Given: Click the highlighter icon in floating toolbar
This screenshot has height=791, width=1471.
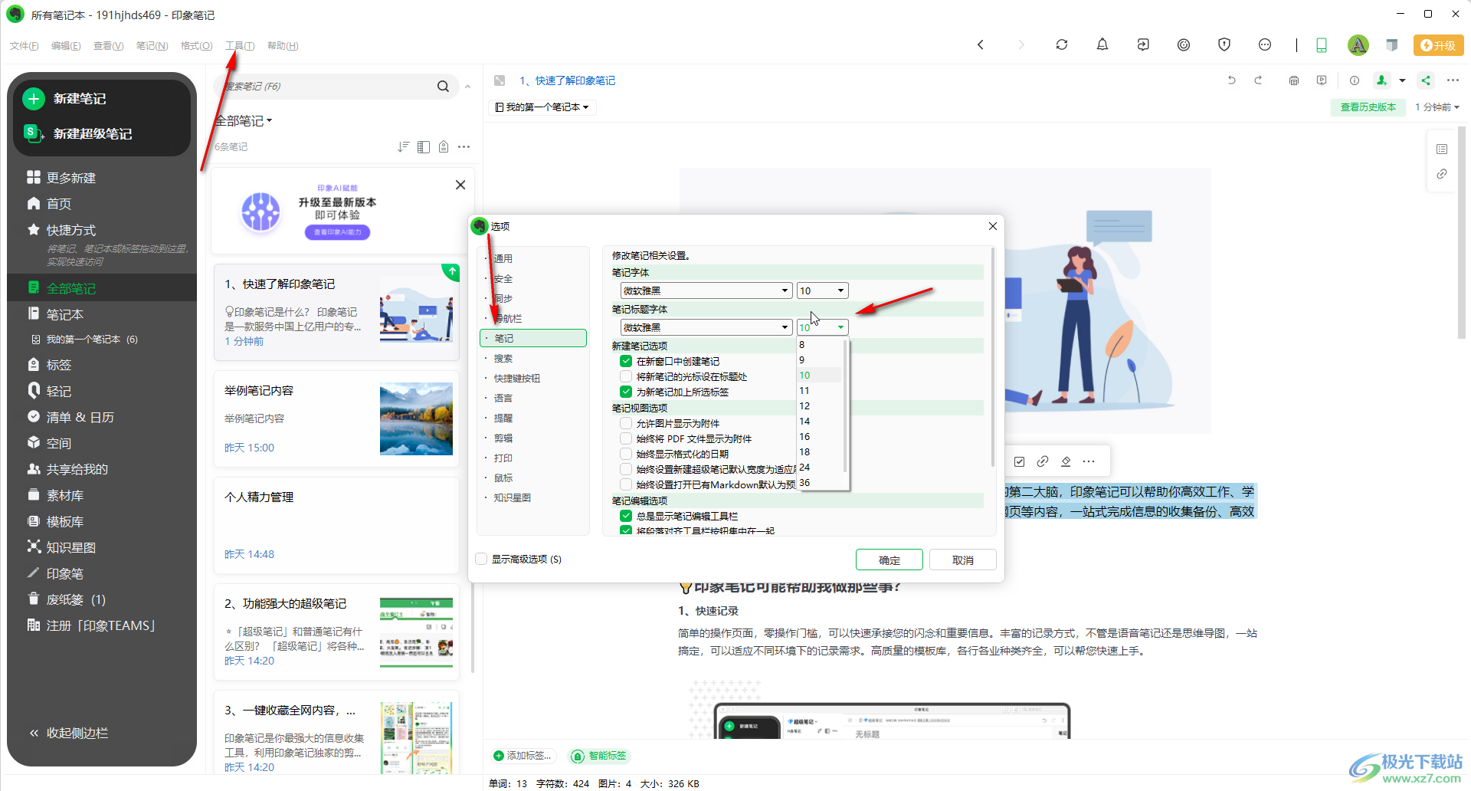Looking at the screenshot, I should 1066,461.
